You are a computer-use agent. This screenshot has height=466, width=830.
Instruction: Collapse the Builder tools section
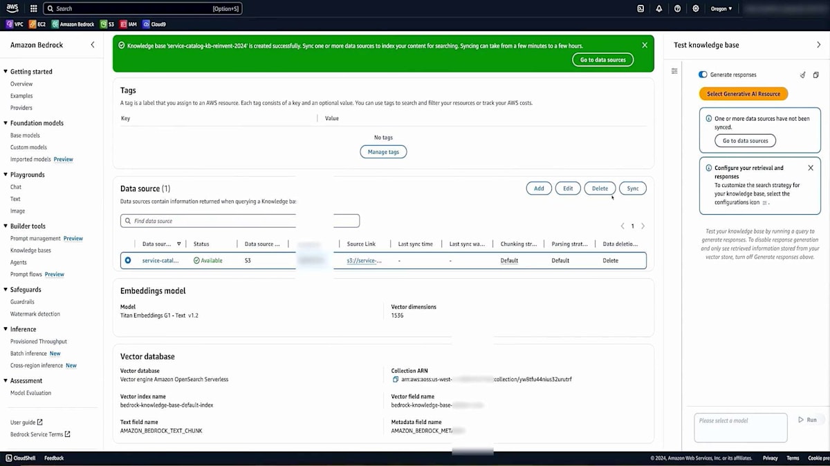click(6, 226)
